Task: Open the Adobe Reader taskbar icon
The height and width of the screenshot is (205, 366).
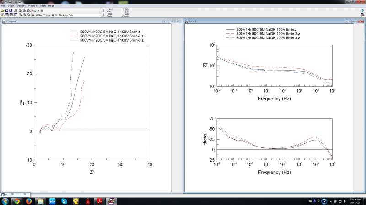Action: pos(100,201)
